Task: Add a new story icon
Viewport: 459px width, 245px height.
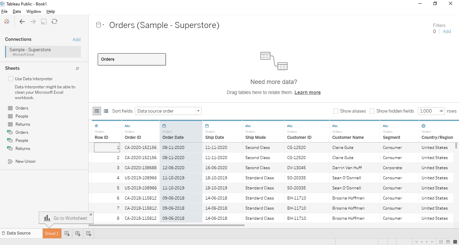Action: coord(89,233)
